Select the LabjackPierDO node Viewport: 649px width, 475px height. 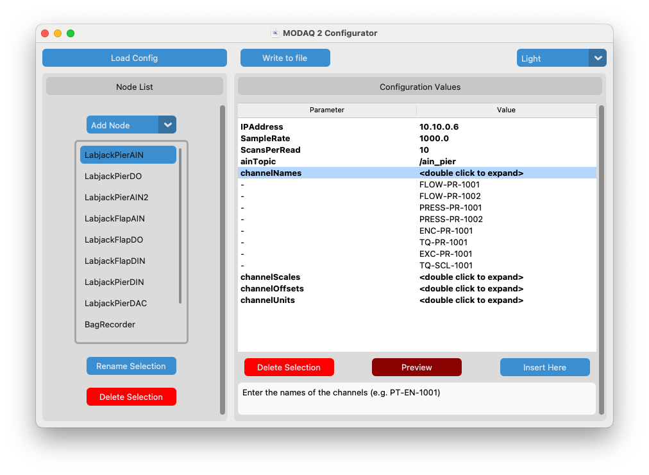point(114,176)
